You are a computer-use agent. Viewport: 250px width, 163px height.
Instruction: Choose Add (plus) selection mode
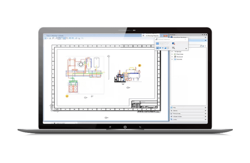pos(160,48)
